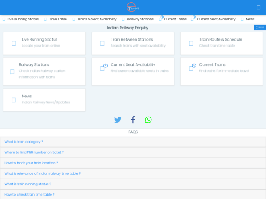Screen dimensions: 266x199
Task: Expand FAQ 'What is train running status ?'
Action: point(133,184)
